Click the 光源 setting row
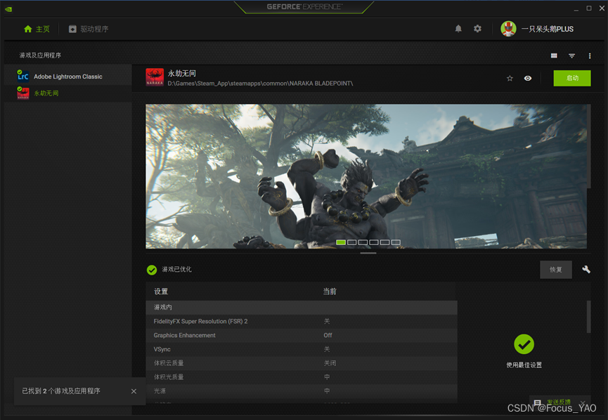 tap(302, 391)
